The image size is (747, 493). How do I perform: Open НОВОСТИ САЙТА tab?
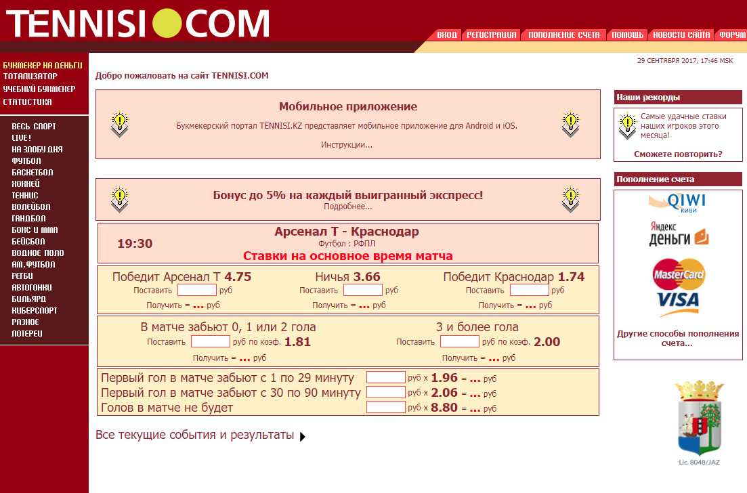[681, 35]
